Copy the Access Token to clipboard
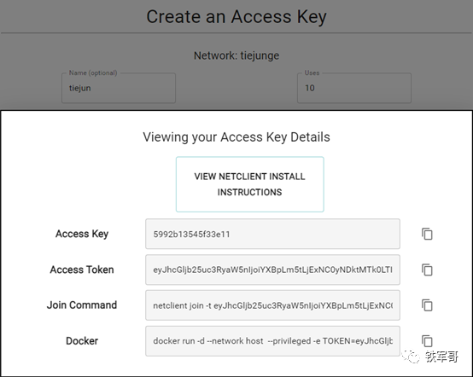The width and height of the screenshot is (473, 377). [x=427, y=270]
